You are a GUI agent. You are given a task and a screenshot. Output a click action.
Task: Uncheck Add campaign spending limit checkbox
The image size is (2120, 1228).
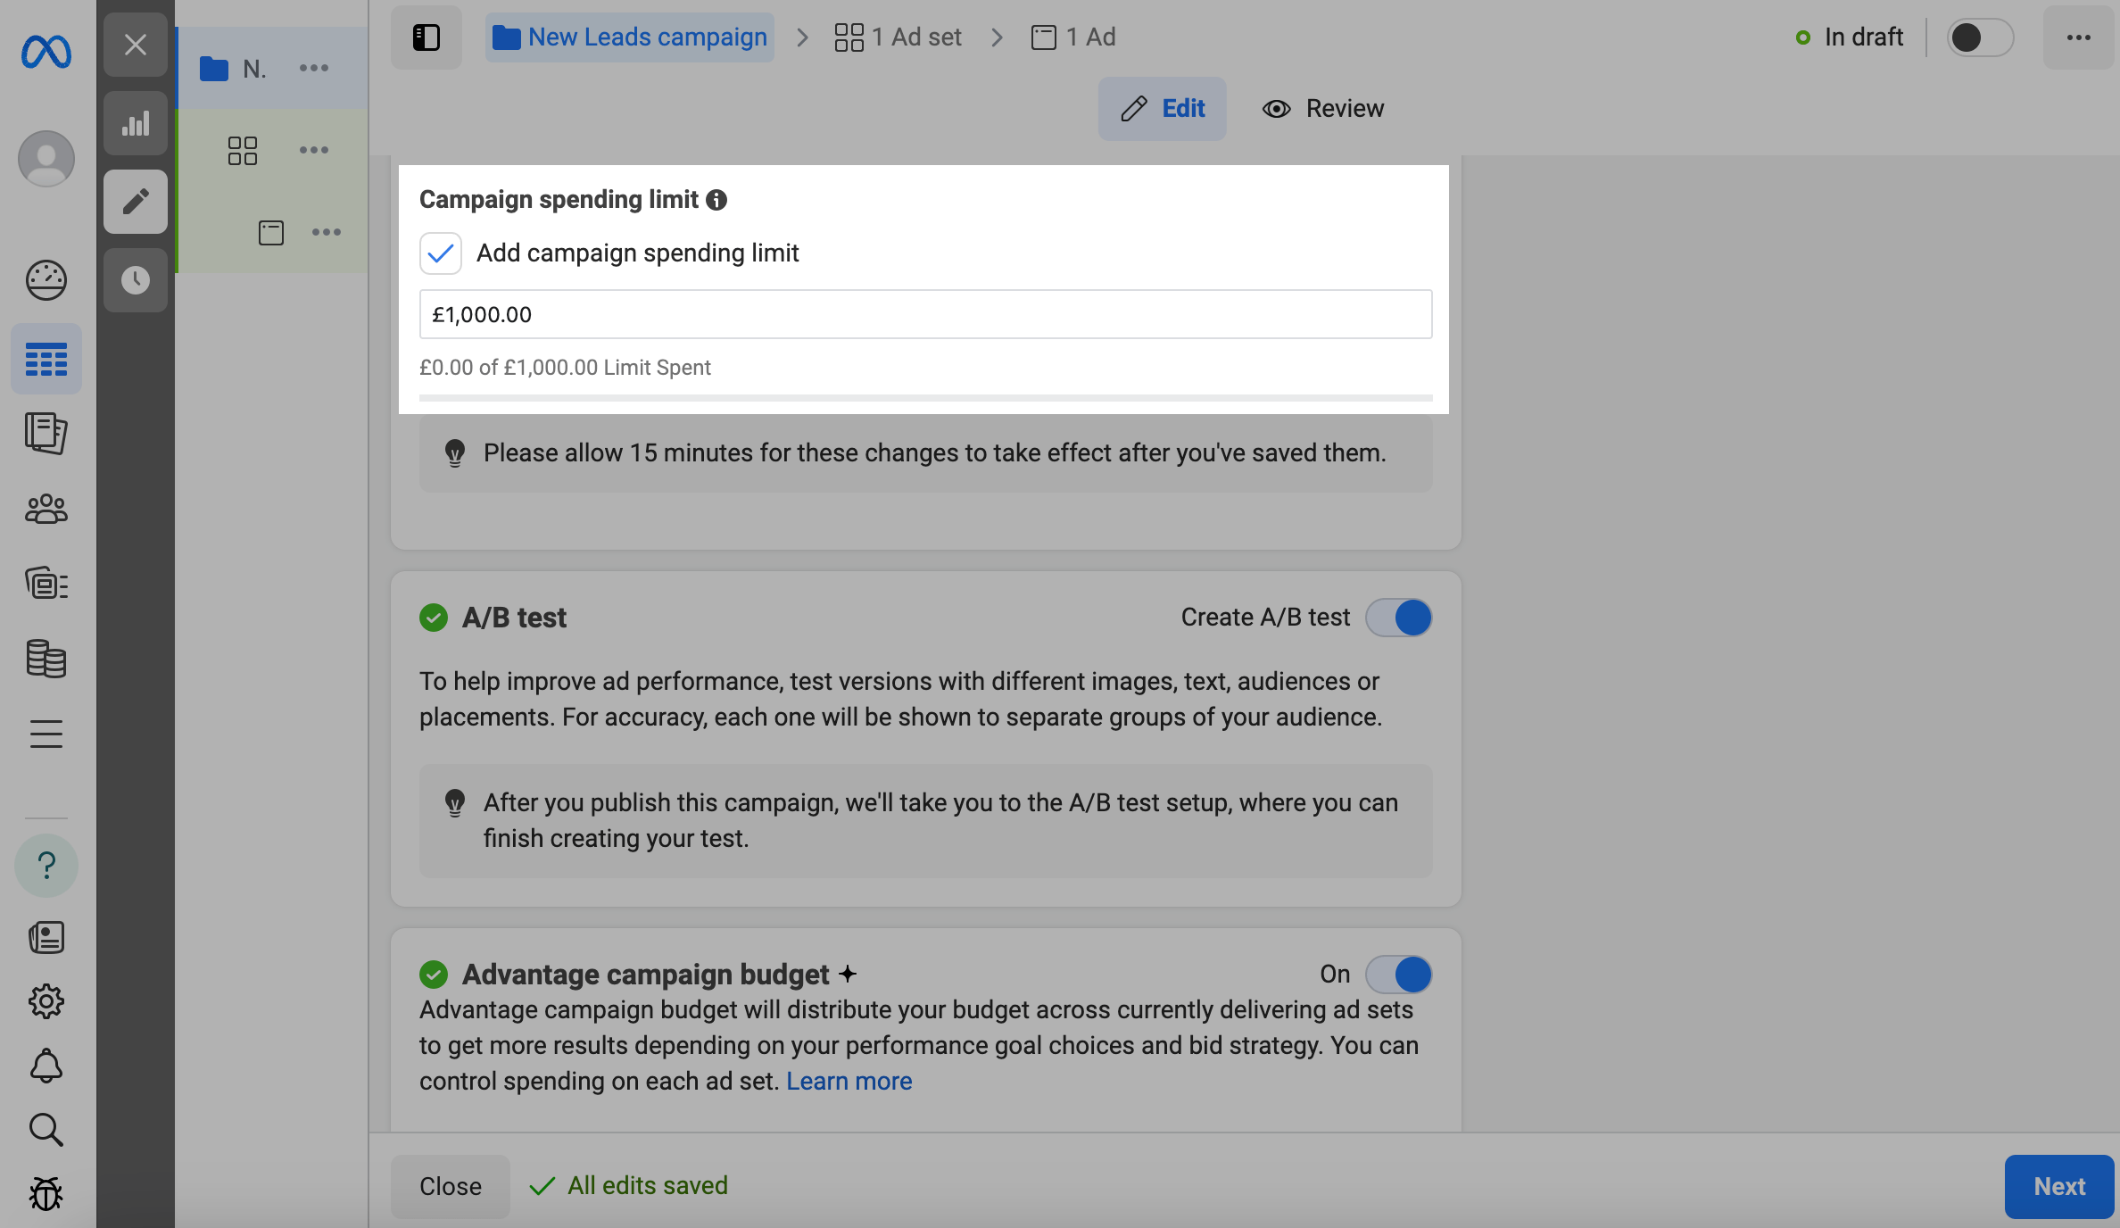click(x=441, y=253)
